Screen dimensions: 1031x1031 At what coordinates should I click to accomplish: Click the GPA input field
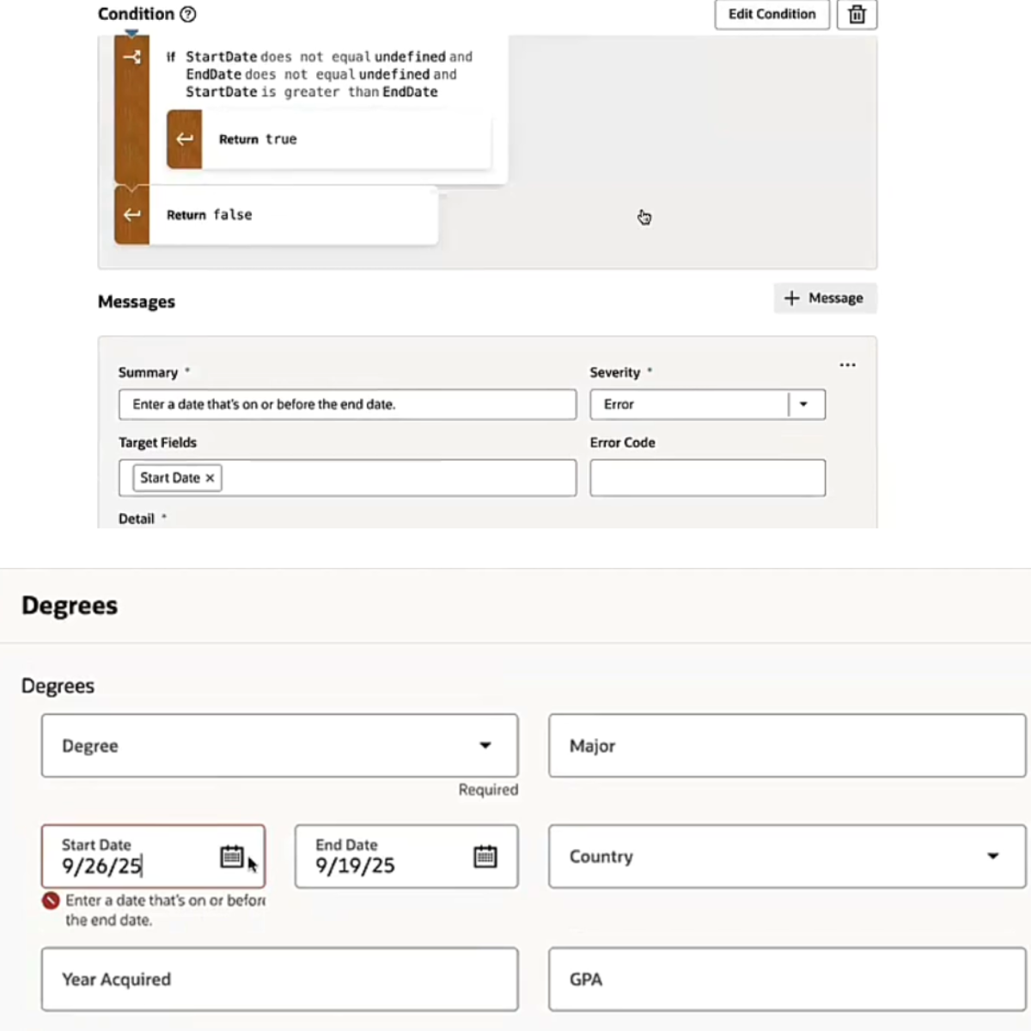click(x=787, y=979)
